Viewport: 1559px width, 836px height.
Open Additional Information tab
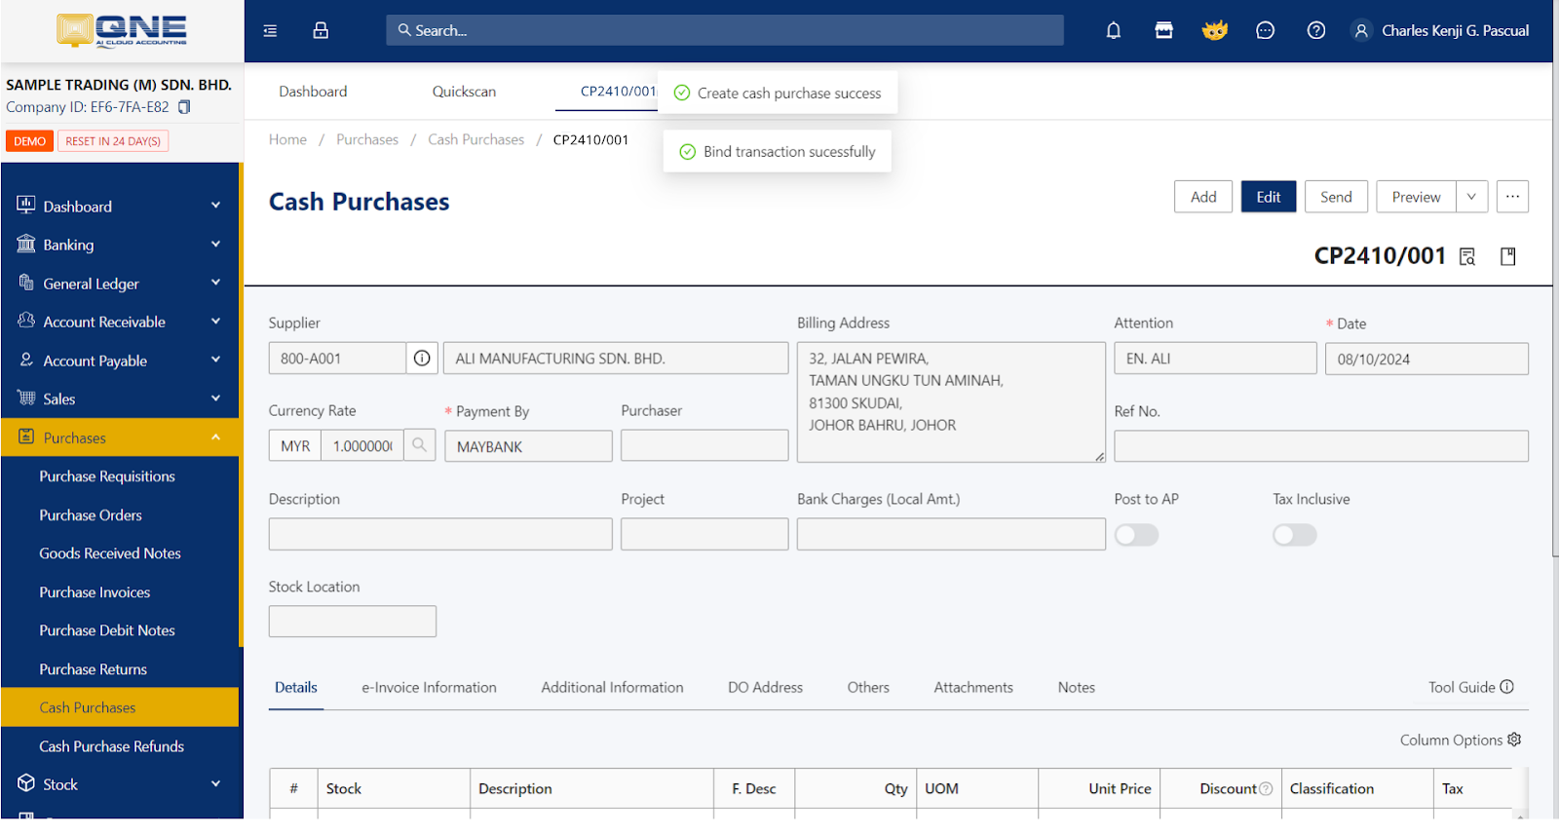point(612,687)
